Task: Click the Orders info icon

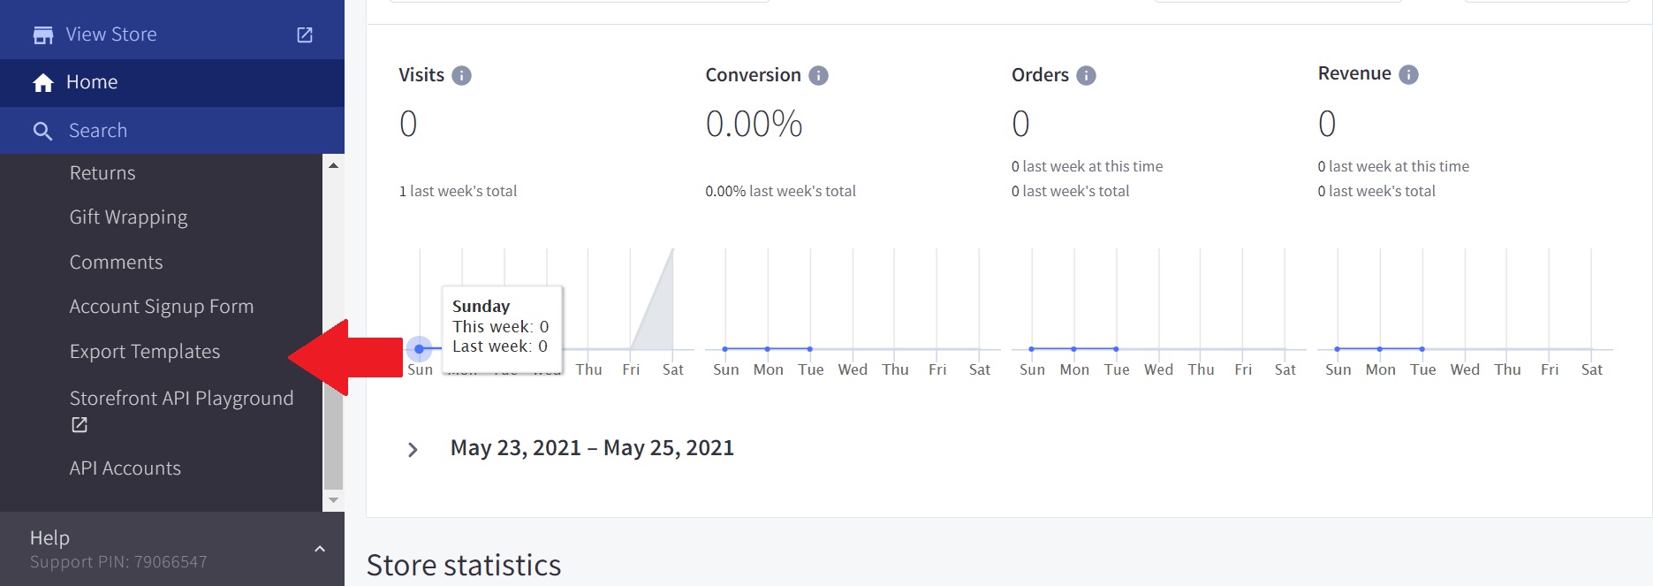Action: (x=1086, y=76)
